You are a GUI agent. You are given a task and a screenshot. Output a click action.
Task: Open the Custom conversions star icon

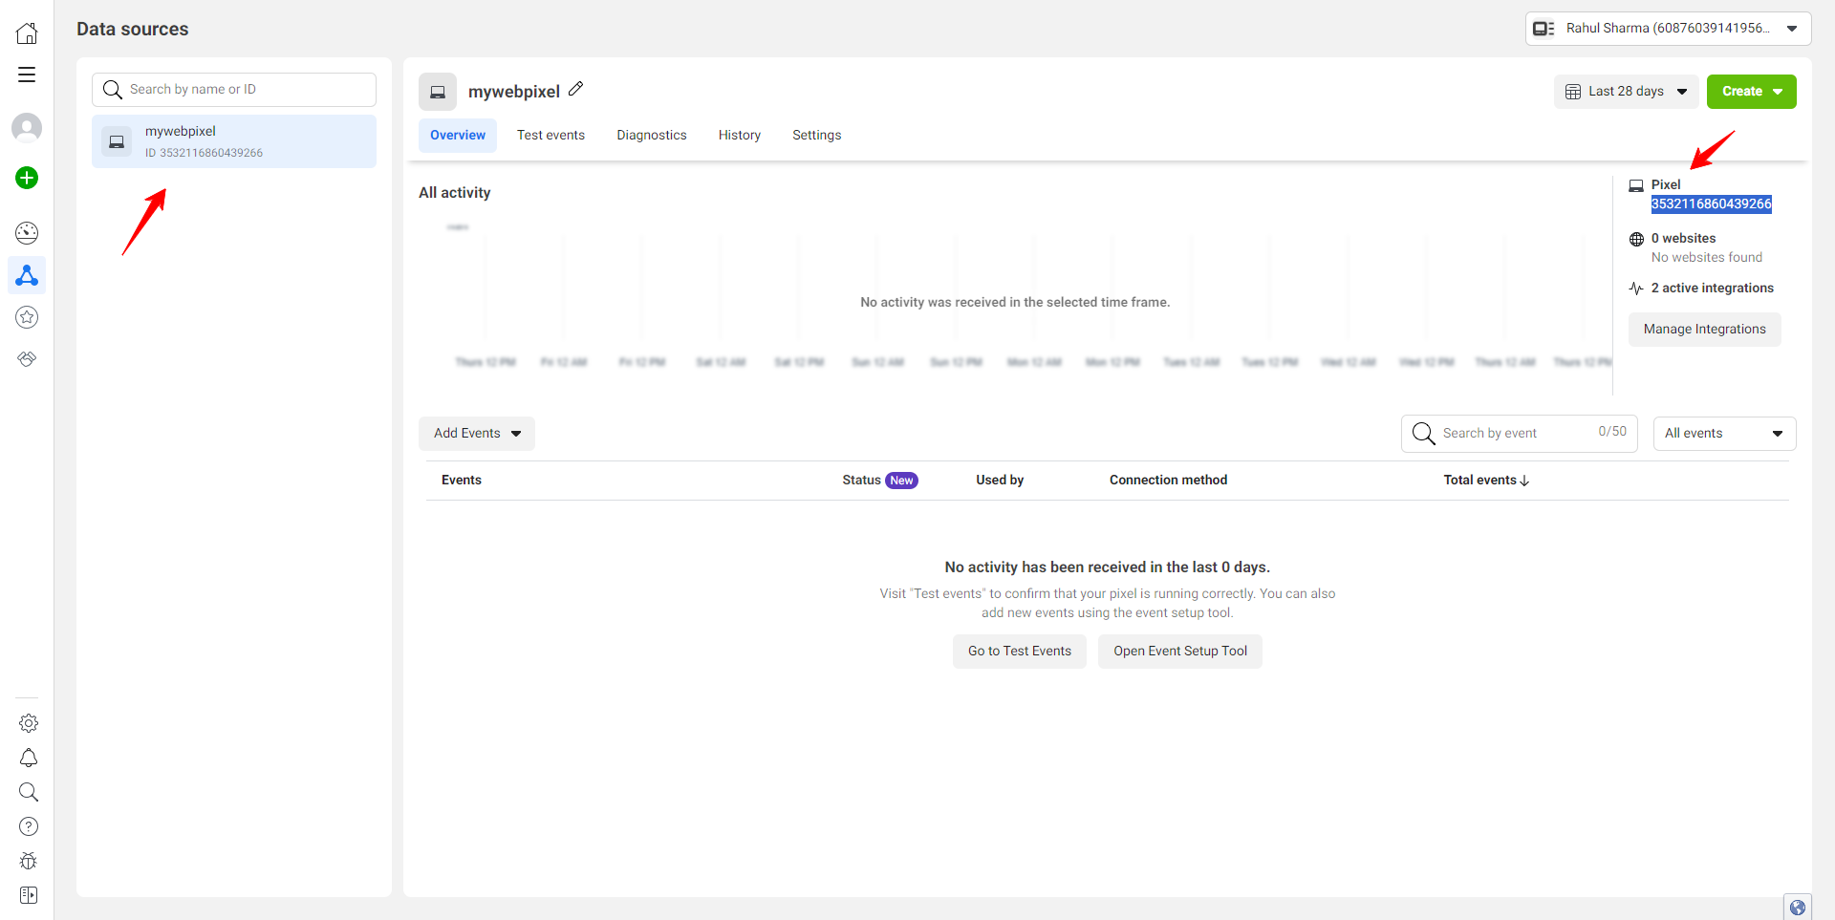(x=27, y=317)
